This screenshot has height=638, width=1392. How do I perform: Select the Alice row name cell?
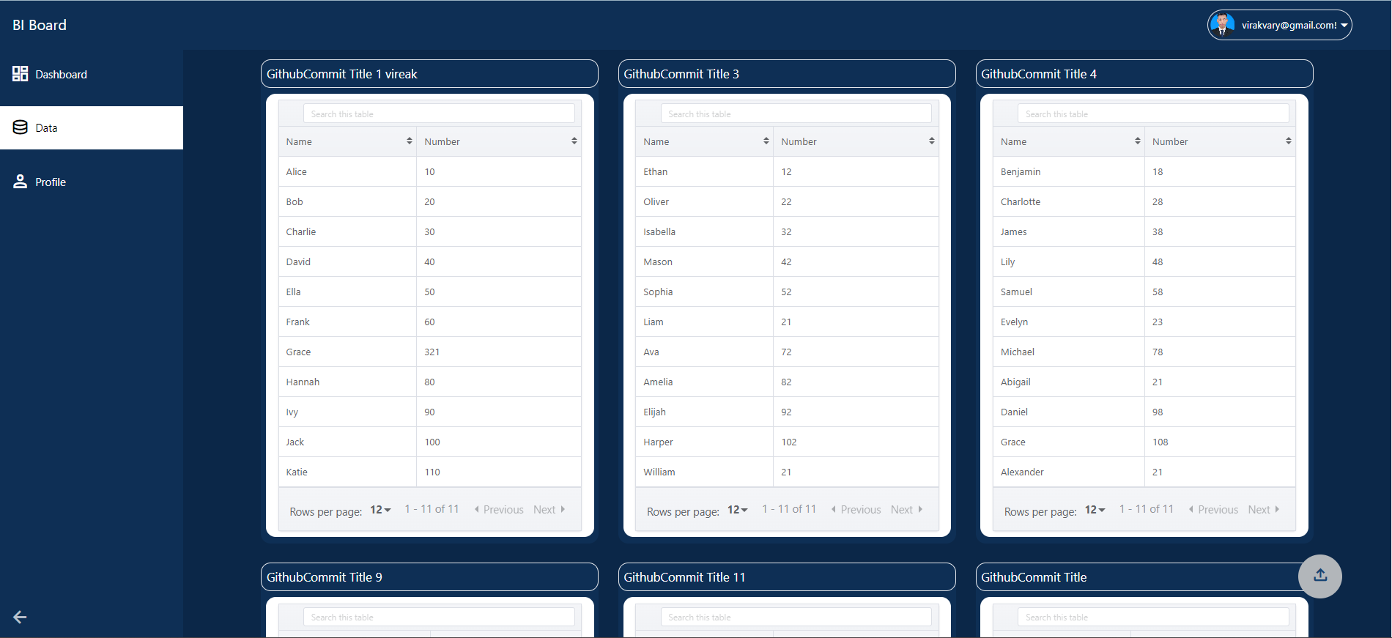click(x=347, y=171)
